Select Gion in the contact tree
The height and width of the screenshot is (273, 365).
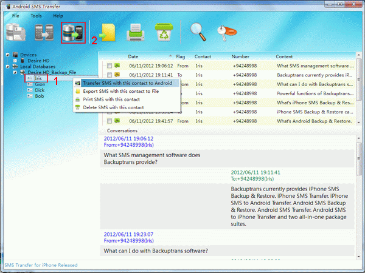point(40,84)
